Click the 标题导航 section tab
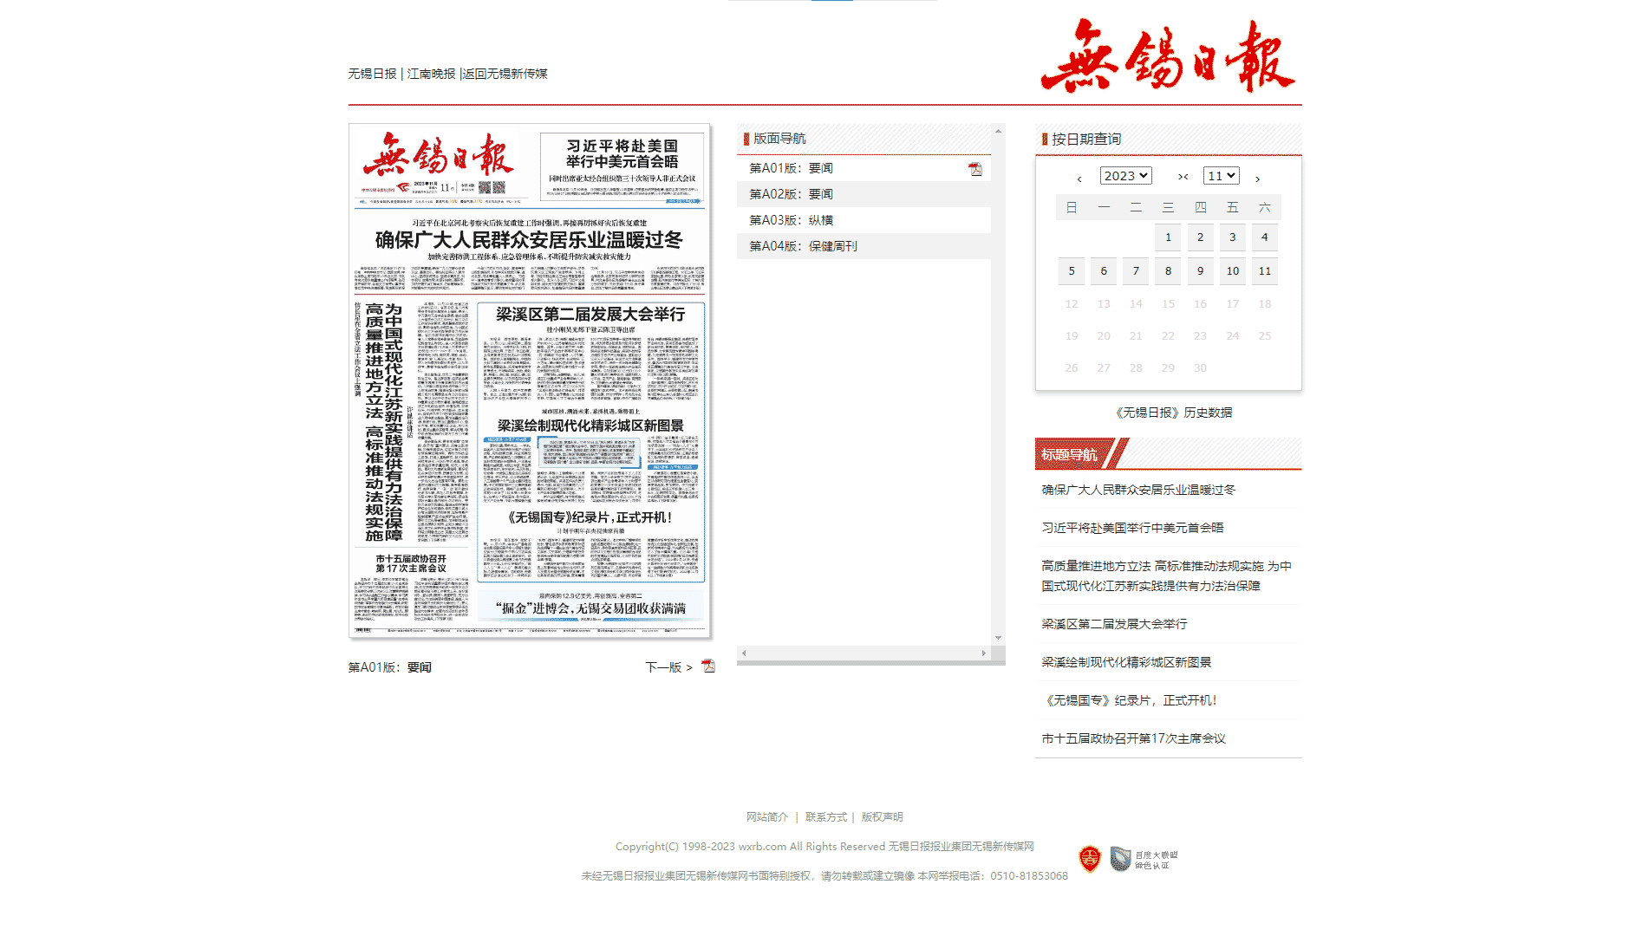This screenshot has height=936, width=1649. 1070,454
